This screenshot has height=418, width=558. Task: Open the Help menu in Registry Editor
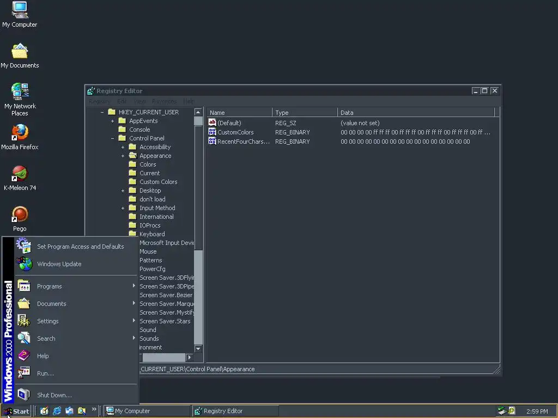(x=189, y=101)
